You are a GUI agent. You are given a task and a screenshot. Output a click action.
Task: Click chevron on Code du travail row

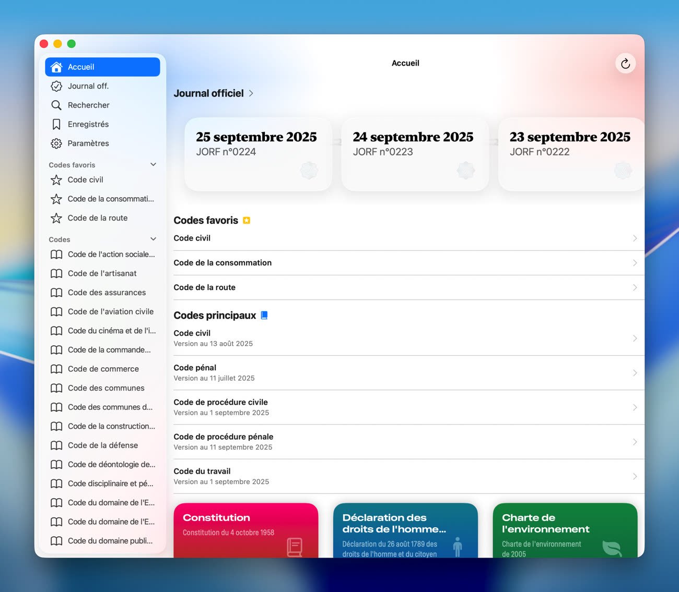pyautogui.click(x=635, y=476)
